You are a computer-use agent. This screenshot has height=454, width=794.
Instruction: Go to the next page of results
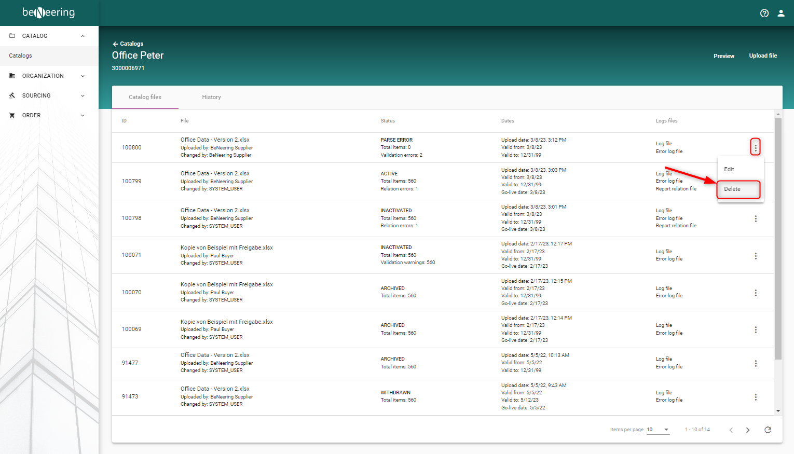(x=748, y=430)
